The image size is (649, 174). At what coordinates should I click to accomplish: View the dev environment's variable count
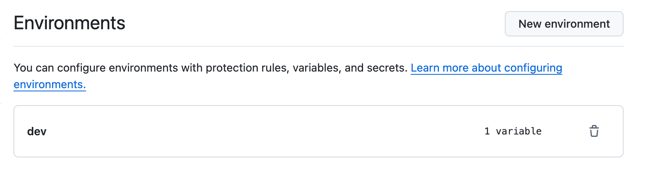coord(512,131)
